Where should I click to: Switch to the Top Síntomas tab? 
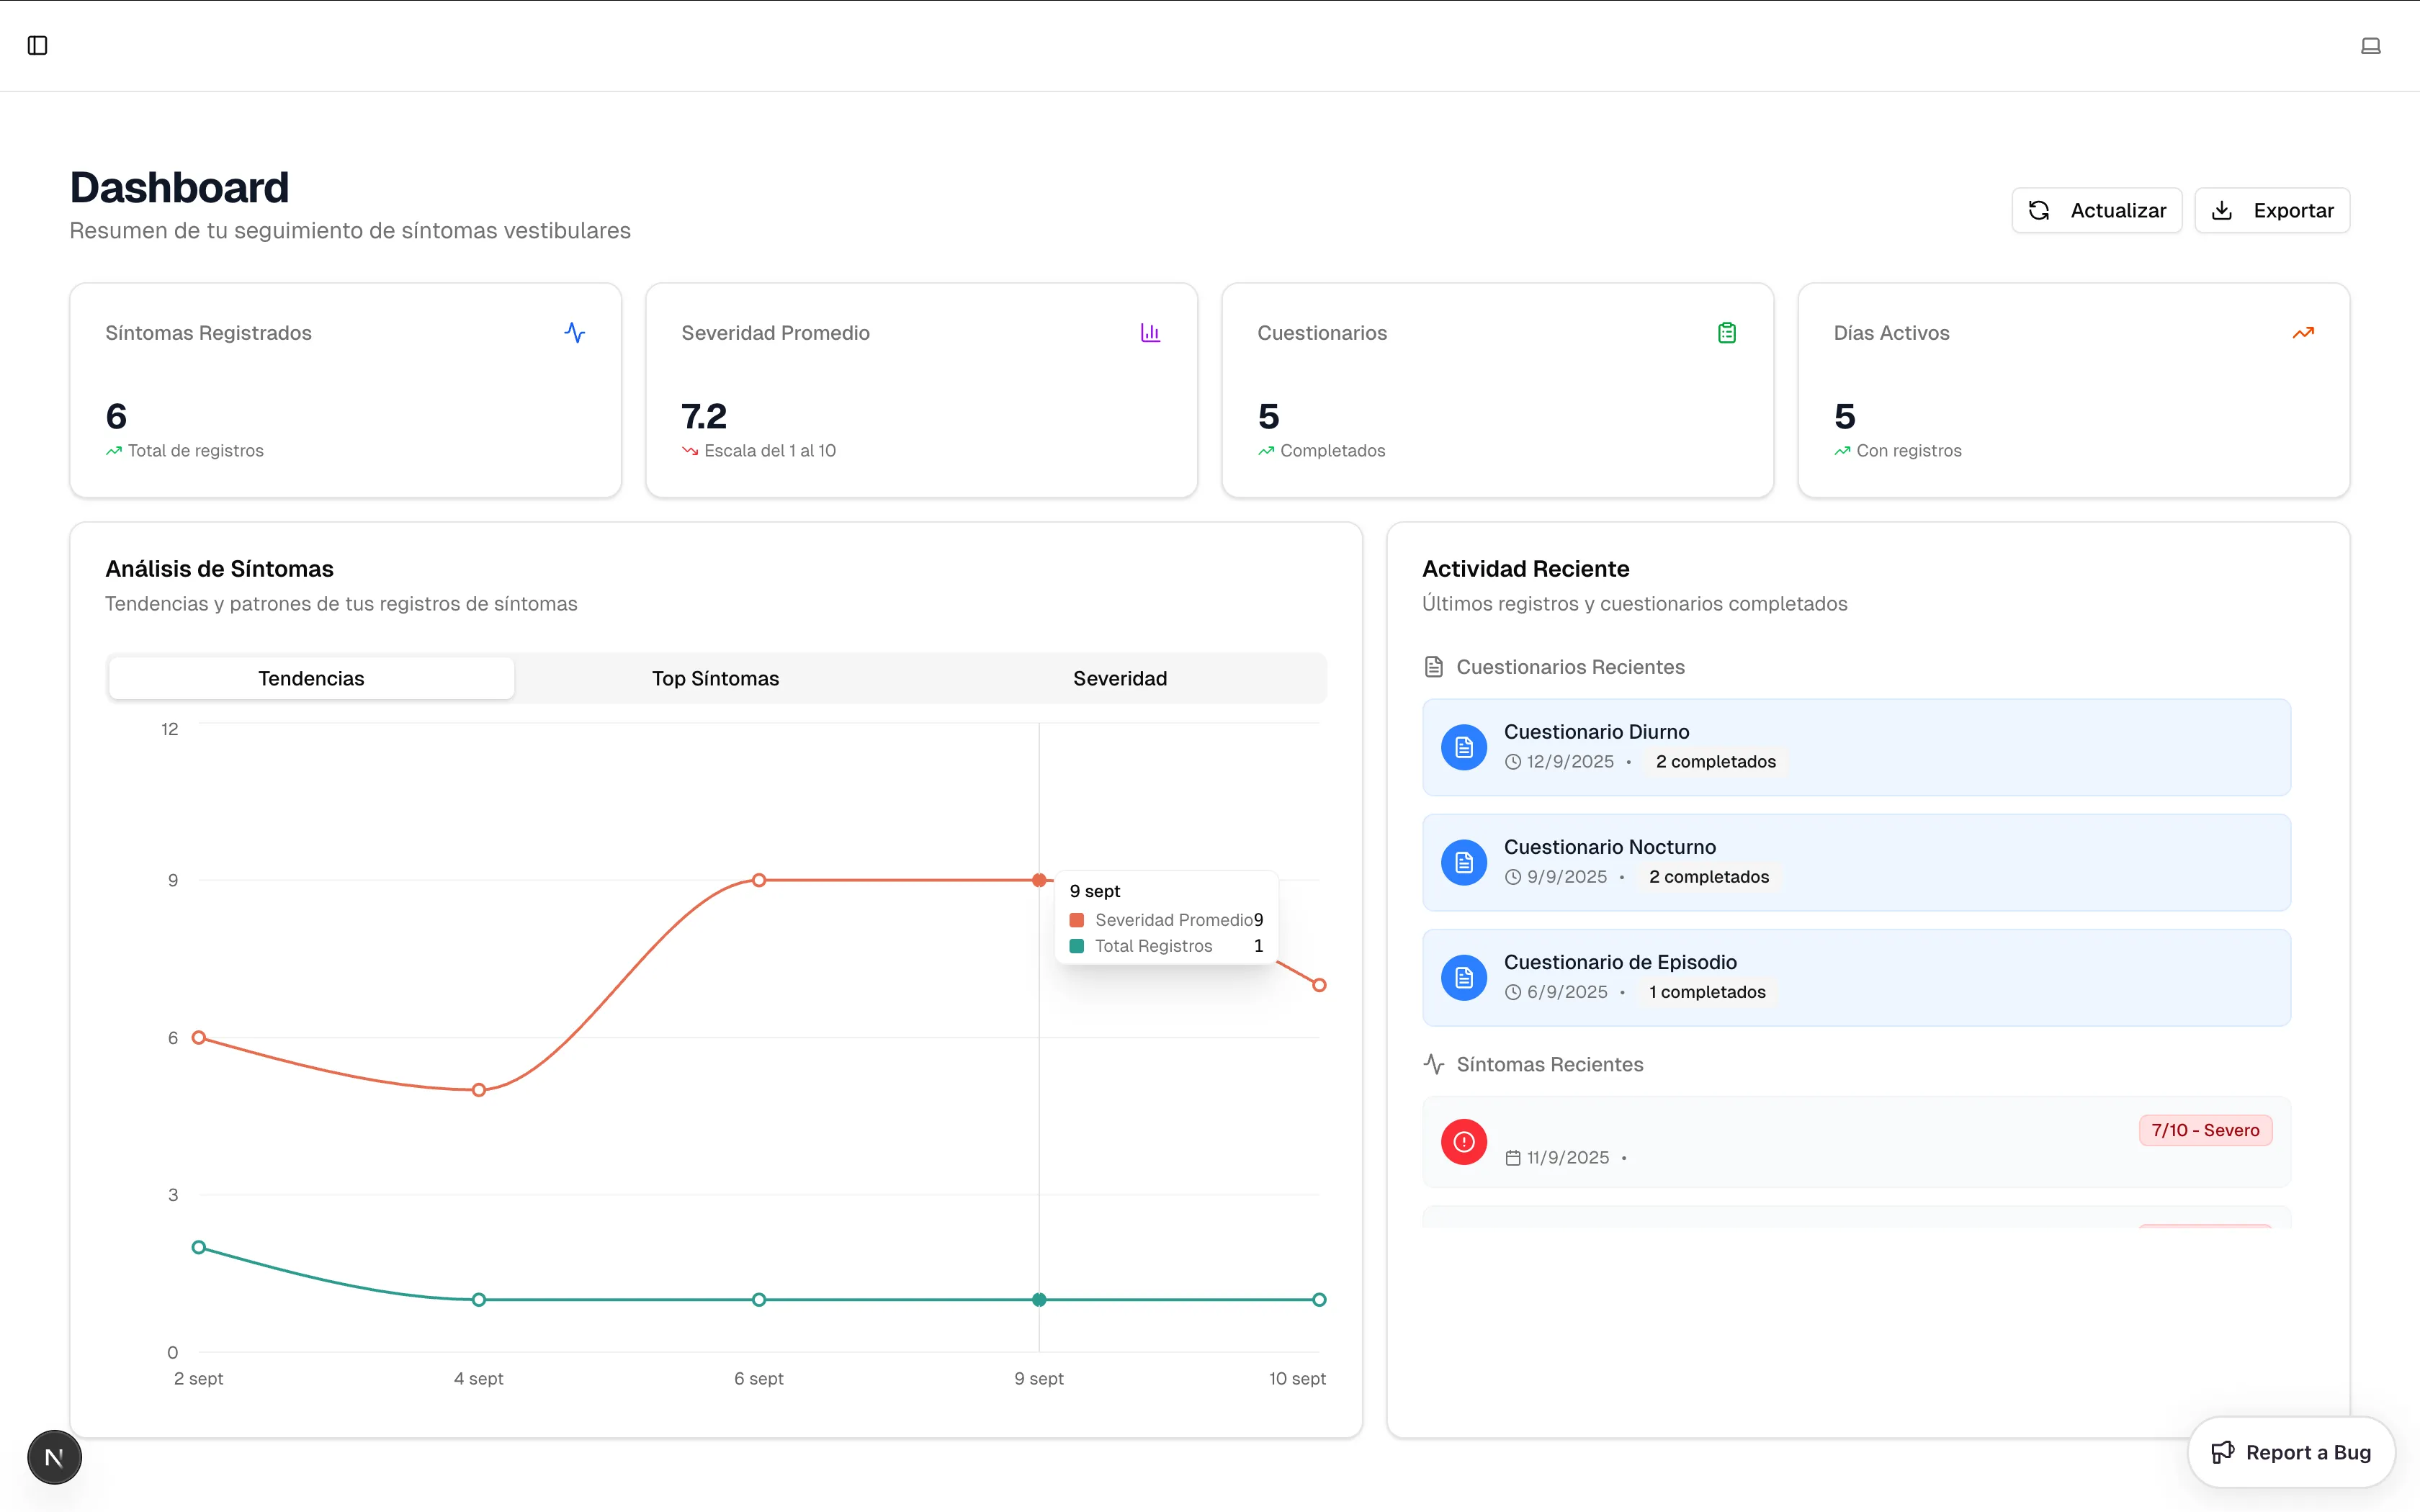tap(715, 678)
